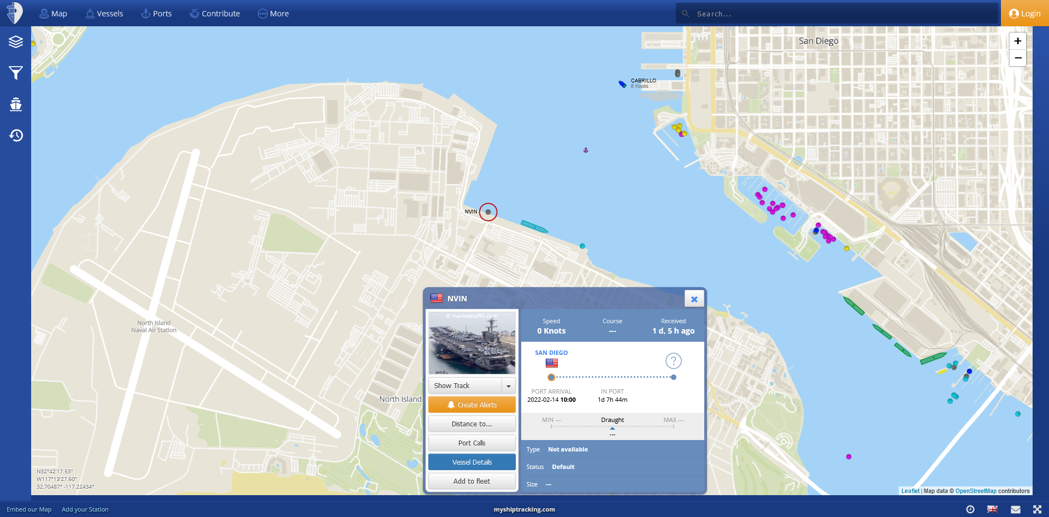The width and height of the screenshot is (1049, 517).
Task: Select the gray vessel marker near San Diego pier
Action: pos(677,73)
